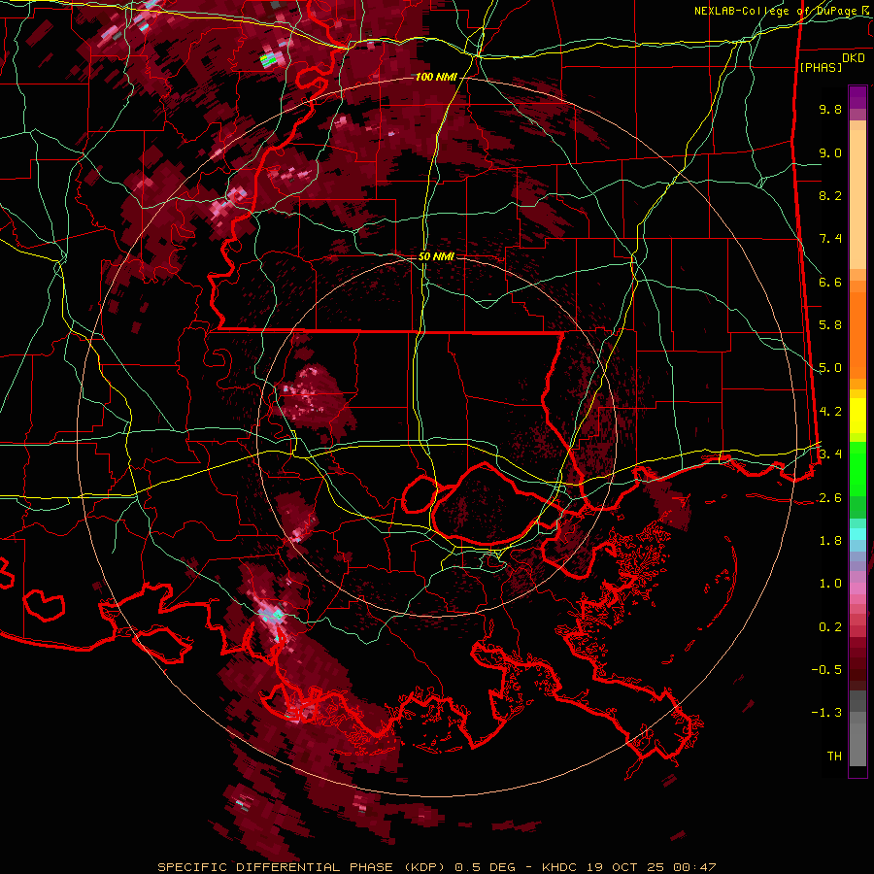The height and width of the screenshot is (874, 874).
Task: Click the 9.0 value on the color scale
Action: click(x=830, y=152)
